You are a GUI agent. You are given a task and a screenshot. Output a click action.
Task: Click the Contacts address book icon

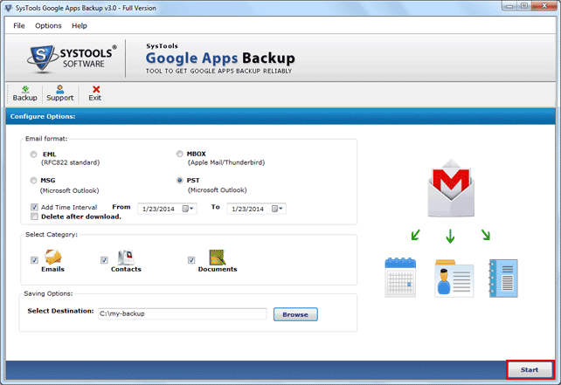click(126, 257)
